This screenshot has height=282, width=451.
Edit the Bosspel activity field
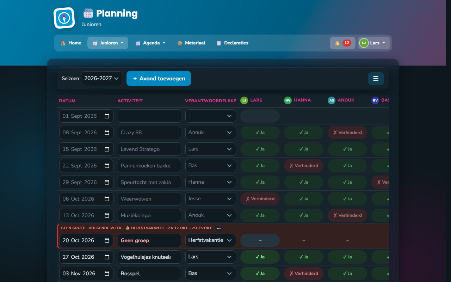[149, 274]
